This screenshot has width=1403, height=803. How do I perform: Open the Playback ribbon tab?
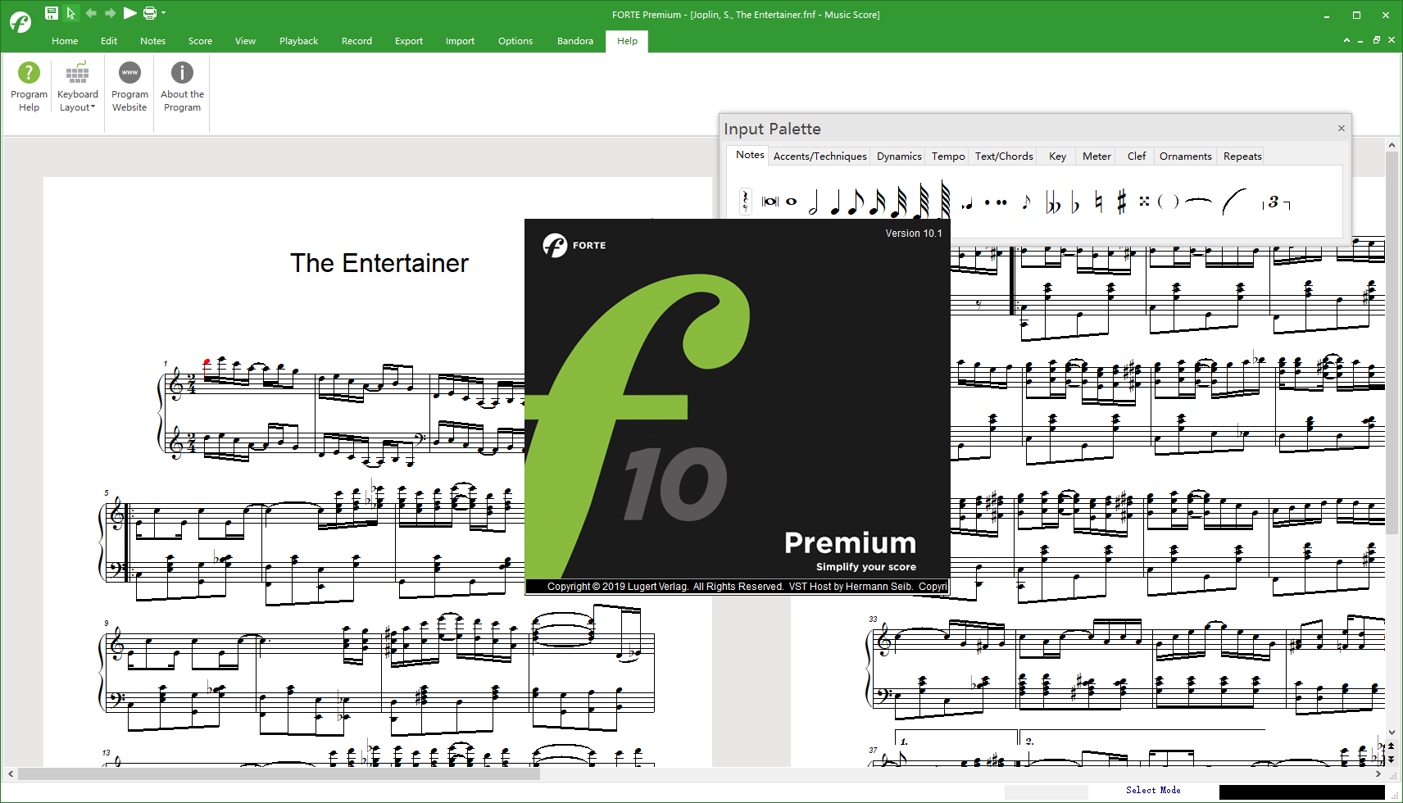(298, 41)
